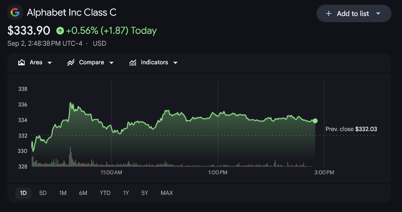Click the Area chart type icon

tap(21, 62)
